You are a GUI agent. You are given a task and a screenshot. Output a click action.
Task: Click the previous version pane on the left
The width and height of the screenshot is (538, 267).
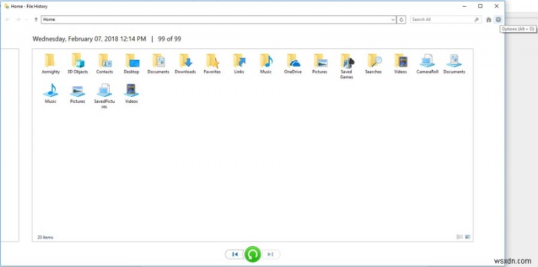(x=9, y=145)
